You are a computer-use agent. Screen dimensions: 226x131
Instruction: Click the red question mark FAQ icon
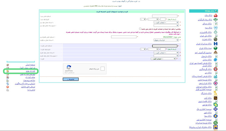coord(8,87)
